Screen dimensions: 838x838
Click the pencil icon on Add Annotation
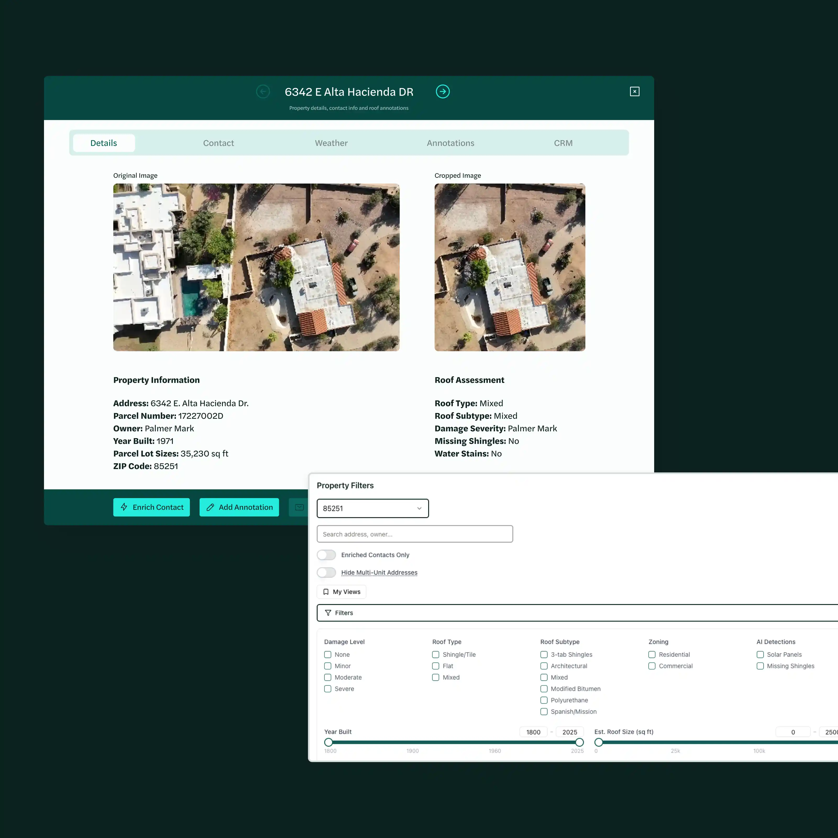coord(210,507)
